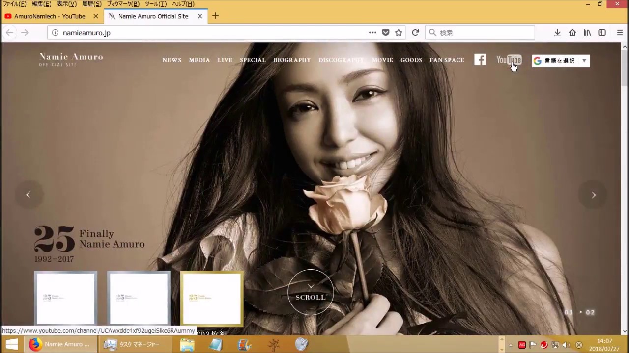Open the ブックマーク(B) menu
The height and width of the screenshot is (353, 629).
pos(123,4)
